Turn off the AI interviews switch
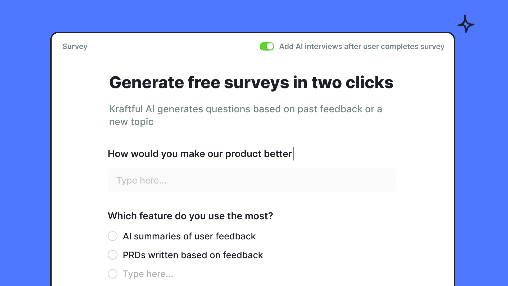Image resolution: width=508 pixels, height=286 pixels. 267,46
